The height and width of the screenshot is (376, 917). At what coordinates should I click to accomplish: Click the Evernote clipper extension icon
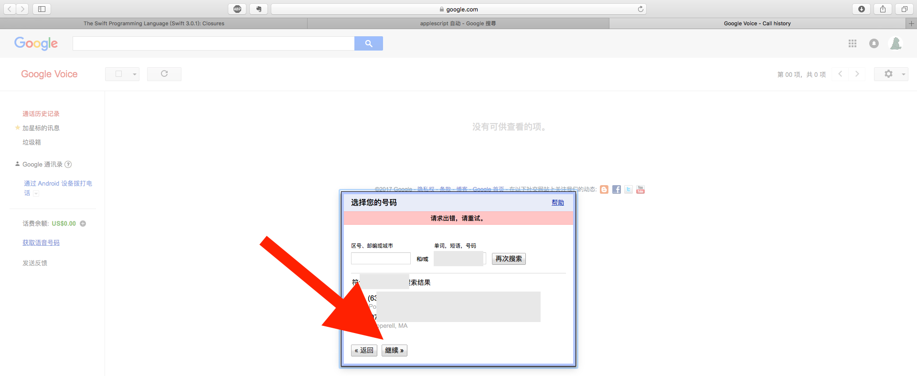pyautogui.click(x=258, y=9)
